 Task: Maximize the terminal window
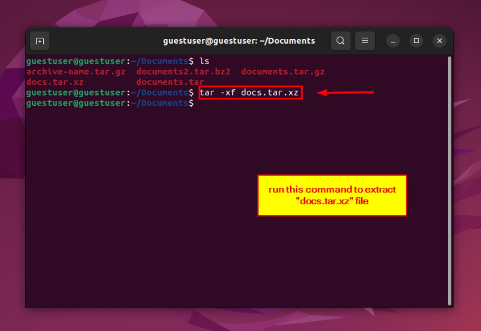tap(416, 41)
